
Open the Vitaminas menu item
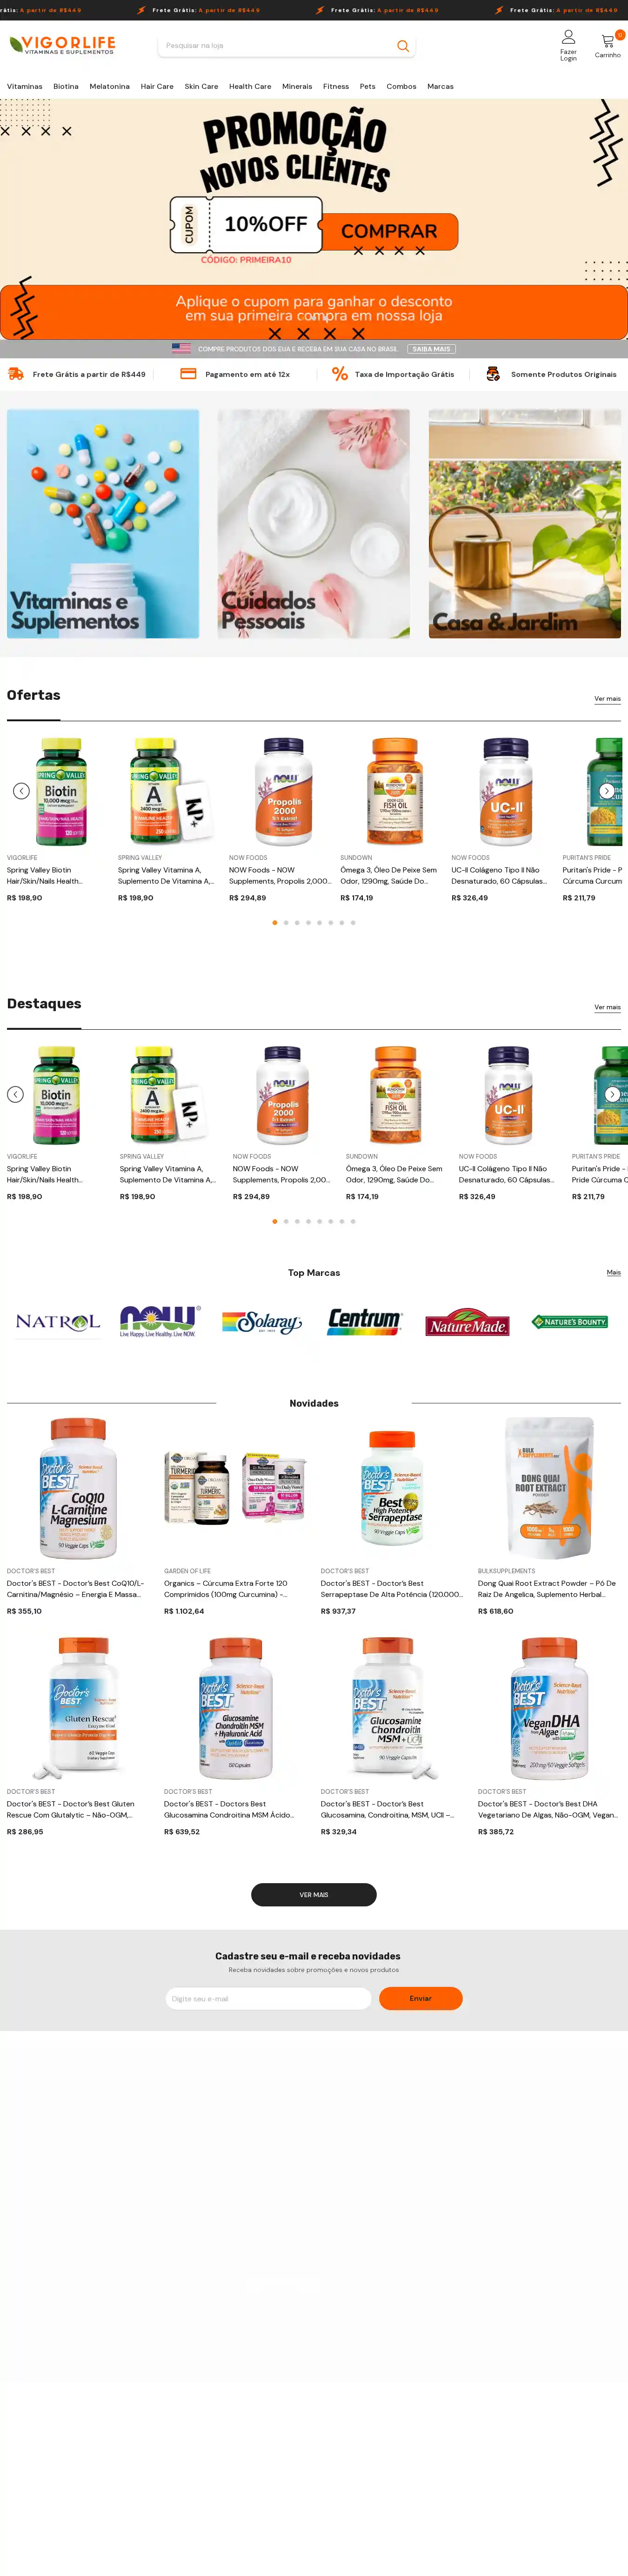point(25,87)
